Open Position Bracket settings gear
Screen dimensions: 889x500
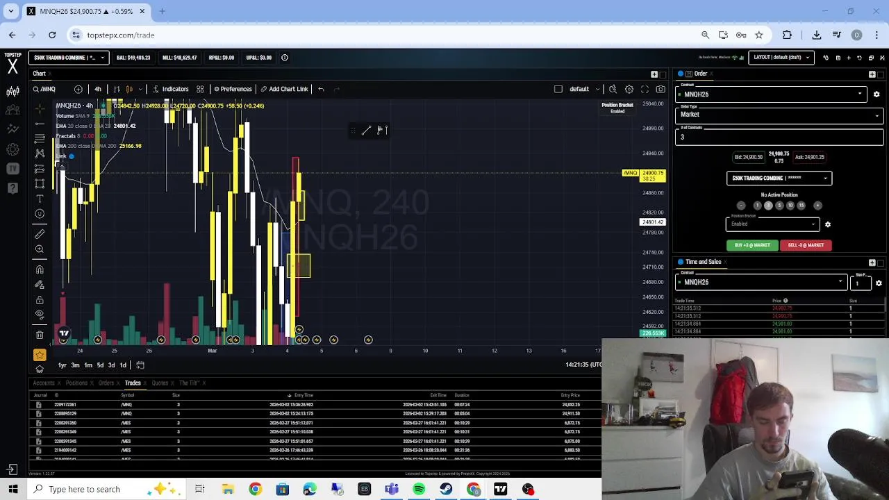(x=827, y=224)
